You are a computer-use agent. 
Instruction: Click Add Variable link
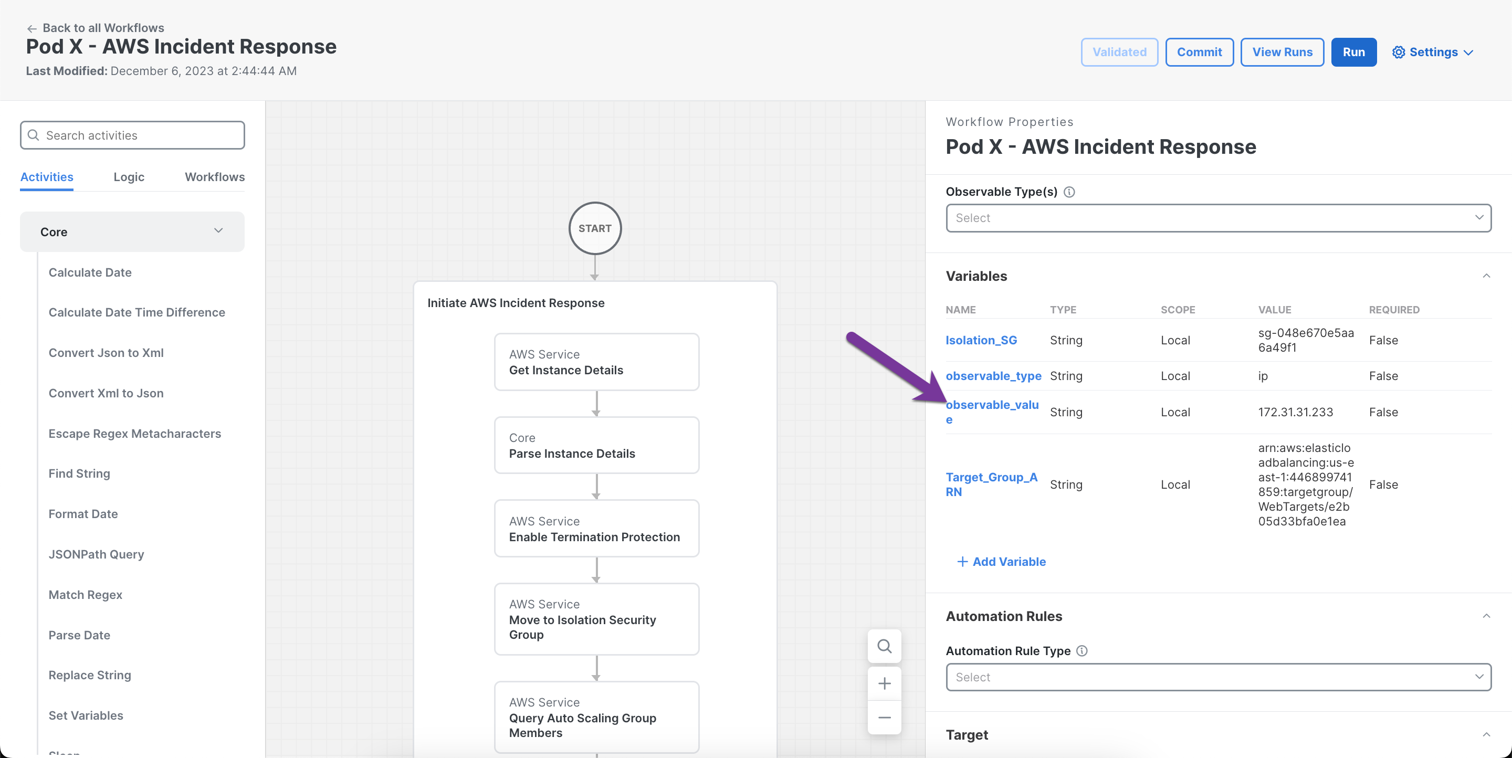click(1009, 562)
